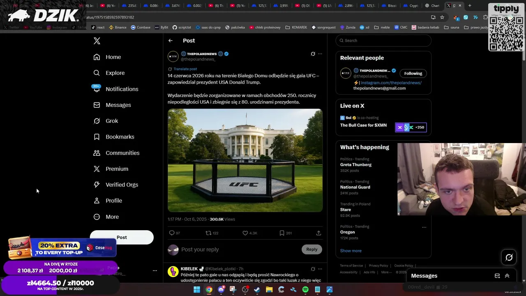Open the Stare trending topic

point(346,210)
